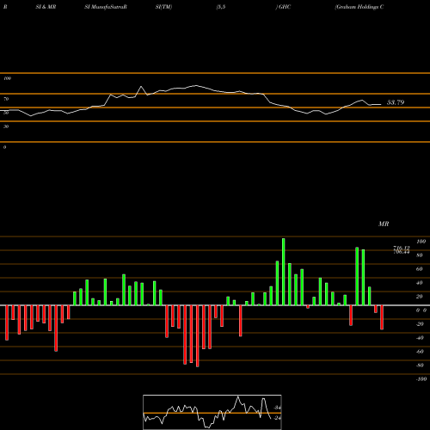This screenshot has height=430, width=430.
Task: Click the '60' label on MR axis
Action: 420,269
